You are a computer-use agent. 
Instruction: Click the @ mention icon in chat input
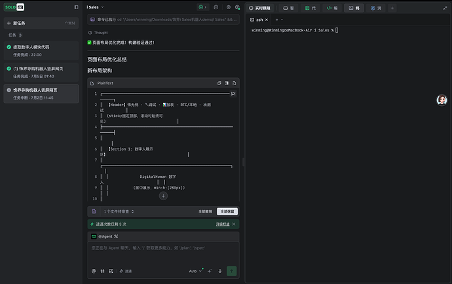coord(94,271)
